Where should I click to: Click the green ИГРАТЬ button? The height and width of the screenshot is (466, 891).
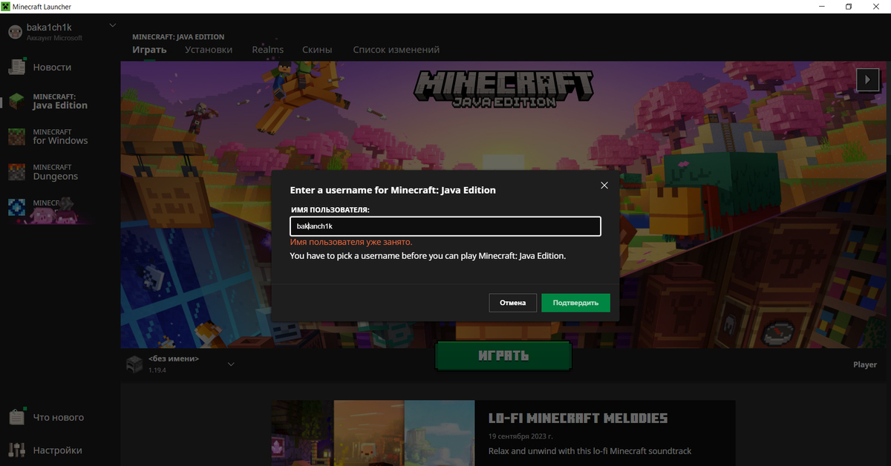point(503,356)
